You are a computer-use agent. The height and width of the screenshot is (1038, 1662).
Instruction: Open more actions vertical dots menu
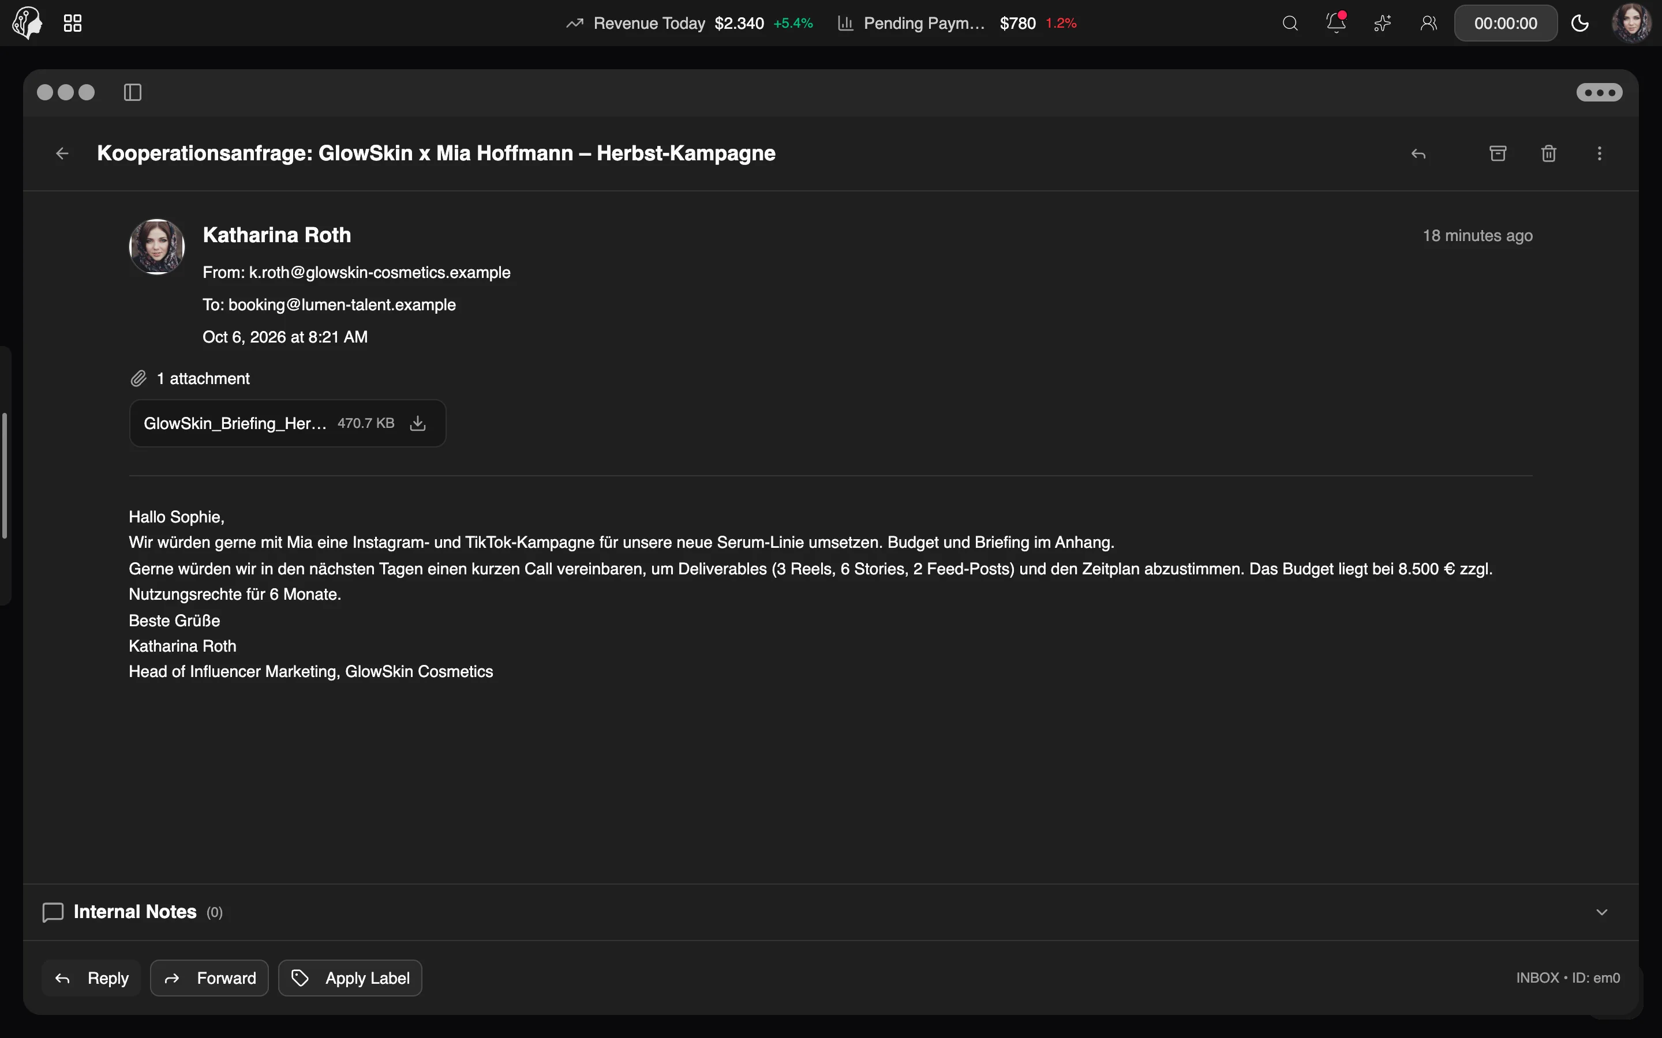click(x=1600, y=153)
